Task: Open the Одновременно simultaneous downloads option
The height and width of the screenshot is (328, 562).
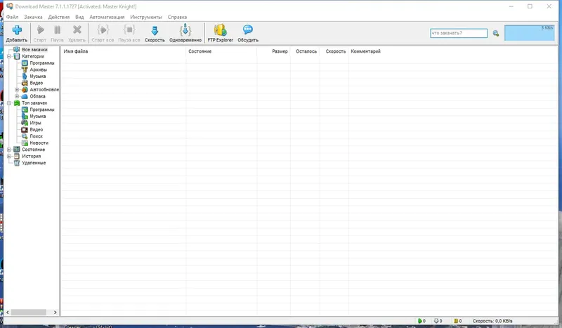Action: click(x=185, y=33)
